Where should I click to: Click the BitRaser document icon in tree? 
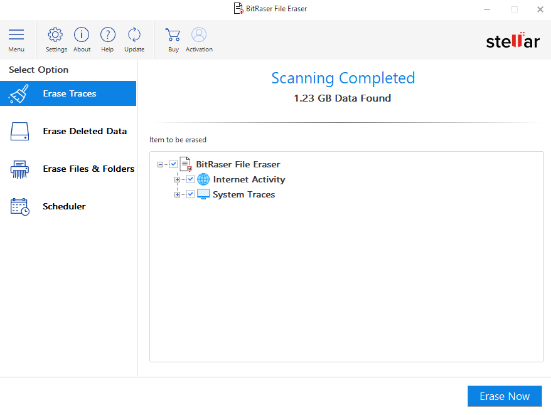coord(186,164)
